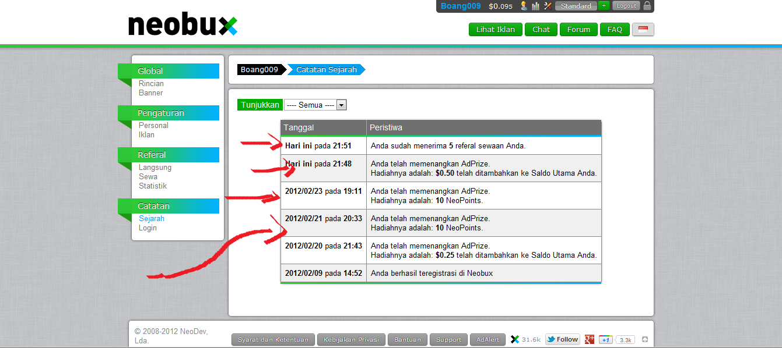
Task: Click 'Anda sudah menerima 5 referal sewaan' text
Action: (448, 146)
